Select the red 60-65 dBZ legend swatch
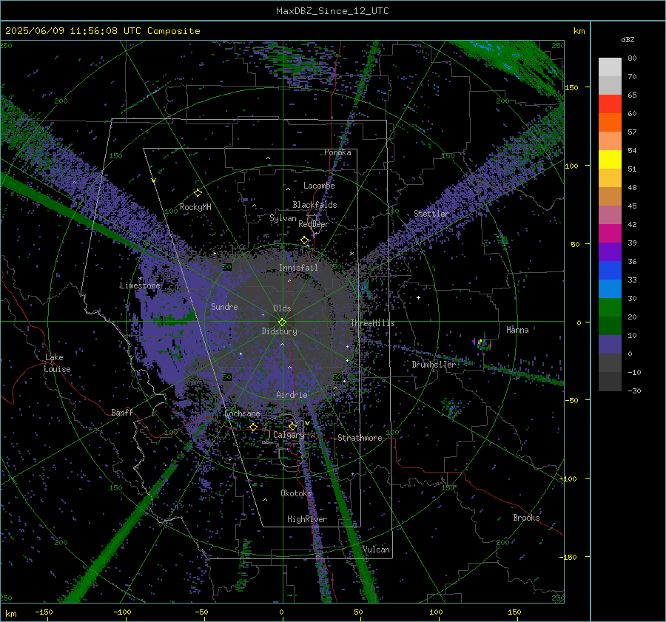Image resolution: width=666 pixels, height=622 pixels. pyautogui.click(x=610, y=104)
